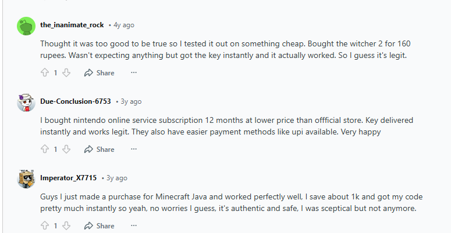Open Due-Conclusion-6753's avatar image
Viewport: 451px width, 233px height.
(x=26, y=103)
